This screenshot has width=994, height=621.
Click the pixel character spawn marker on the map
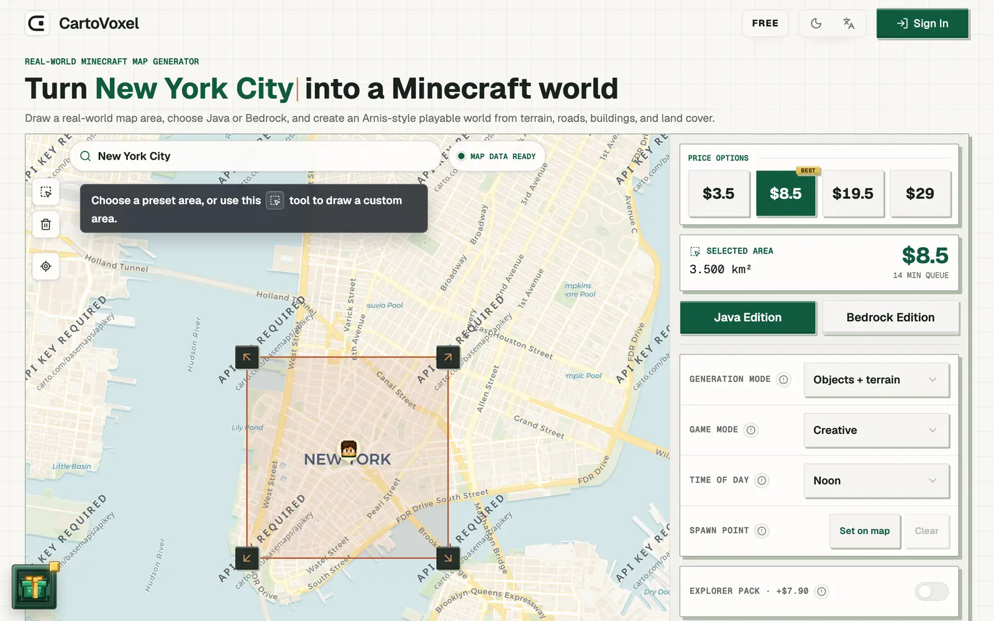349,448
